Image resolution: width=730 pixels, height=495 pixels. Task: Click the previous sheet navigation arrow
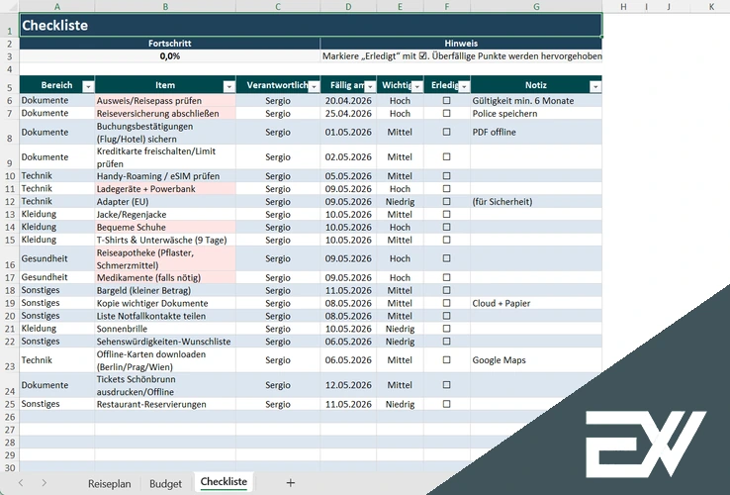point(19,483)
